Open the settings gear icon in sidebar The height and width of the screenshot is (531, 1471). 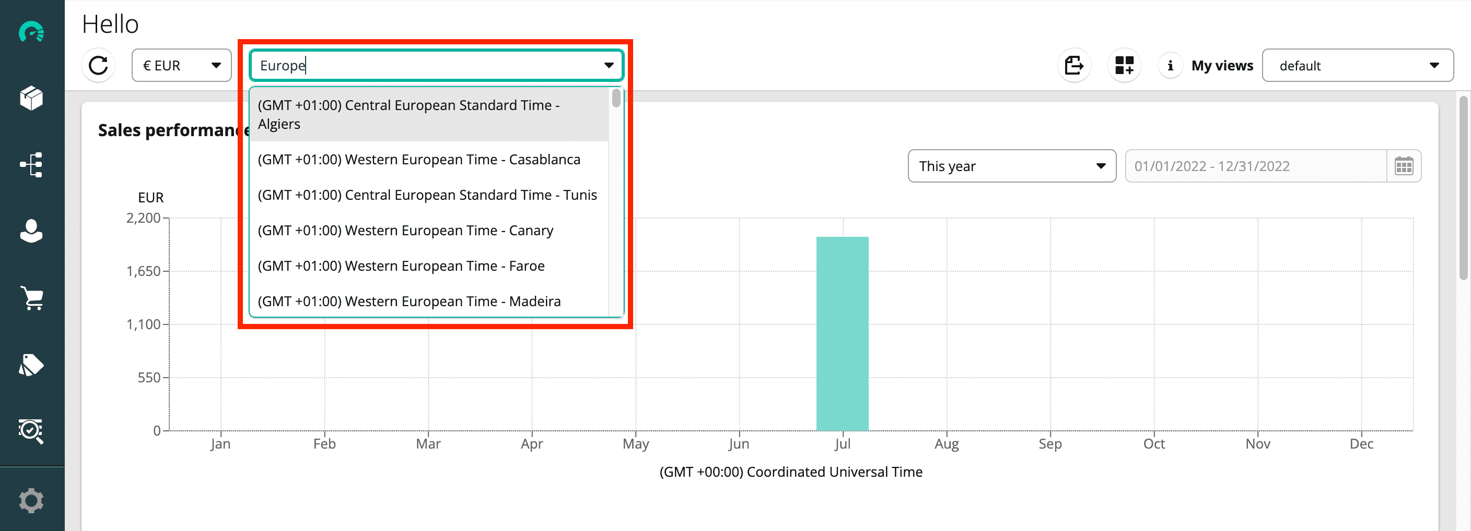coord(31,500)
